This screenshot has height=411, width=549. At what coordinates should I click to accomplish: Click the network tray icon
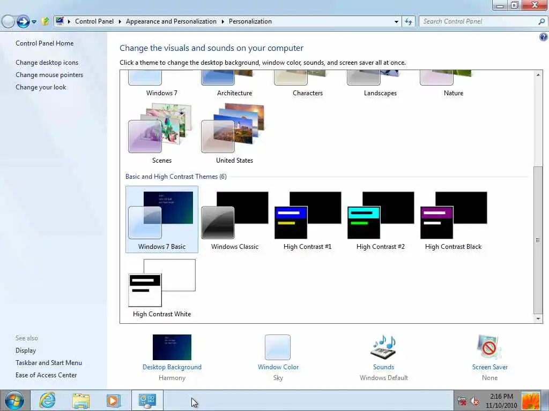(x=462, y=401)
